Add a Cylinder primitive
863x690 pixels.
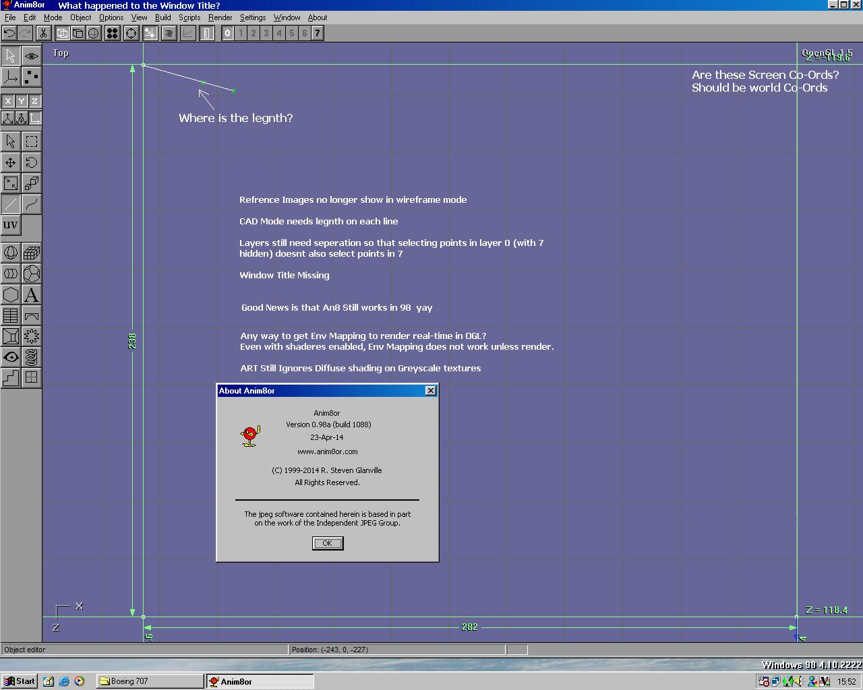click(x=10, y=274)
